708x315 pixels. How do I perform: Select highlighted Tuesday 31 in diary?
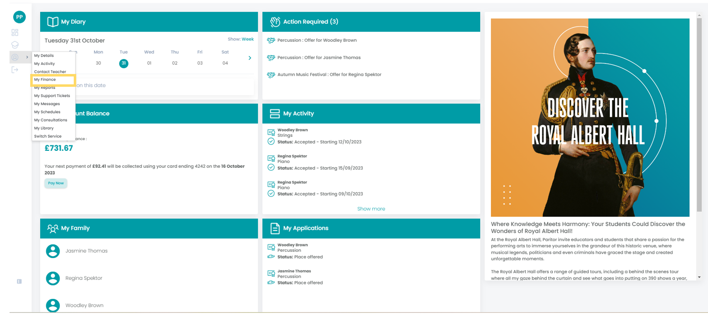pos(123,63)
